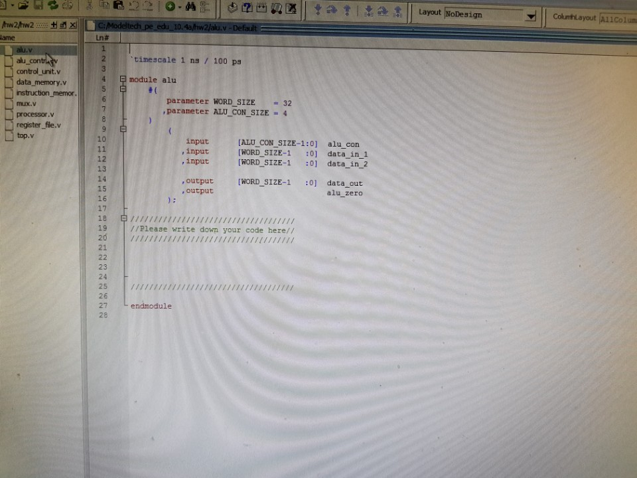Select control_unit.v in the project list
This screenshot has width=637, height=478.
point(38,72)
